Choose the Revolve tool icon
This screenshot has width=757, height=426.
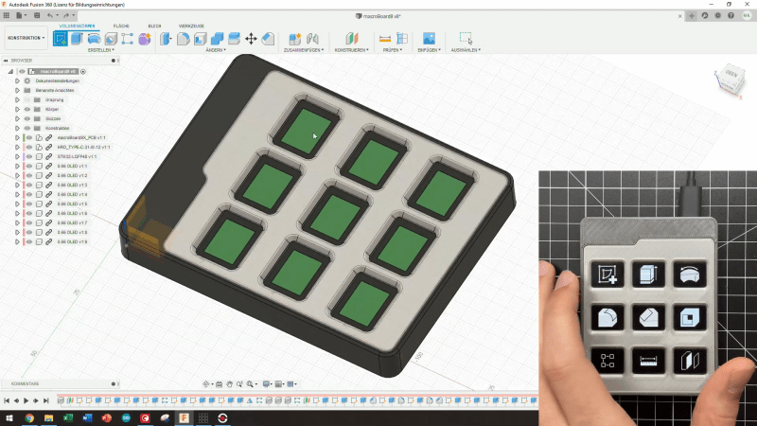[x=94, y=39]
